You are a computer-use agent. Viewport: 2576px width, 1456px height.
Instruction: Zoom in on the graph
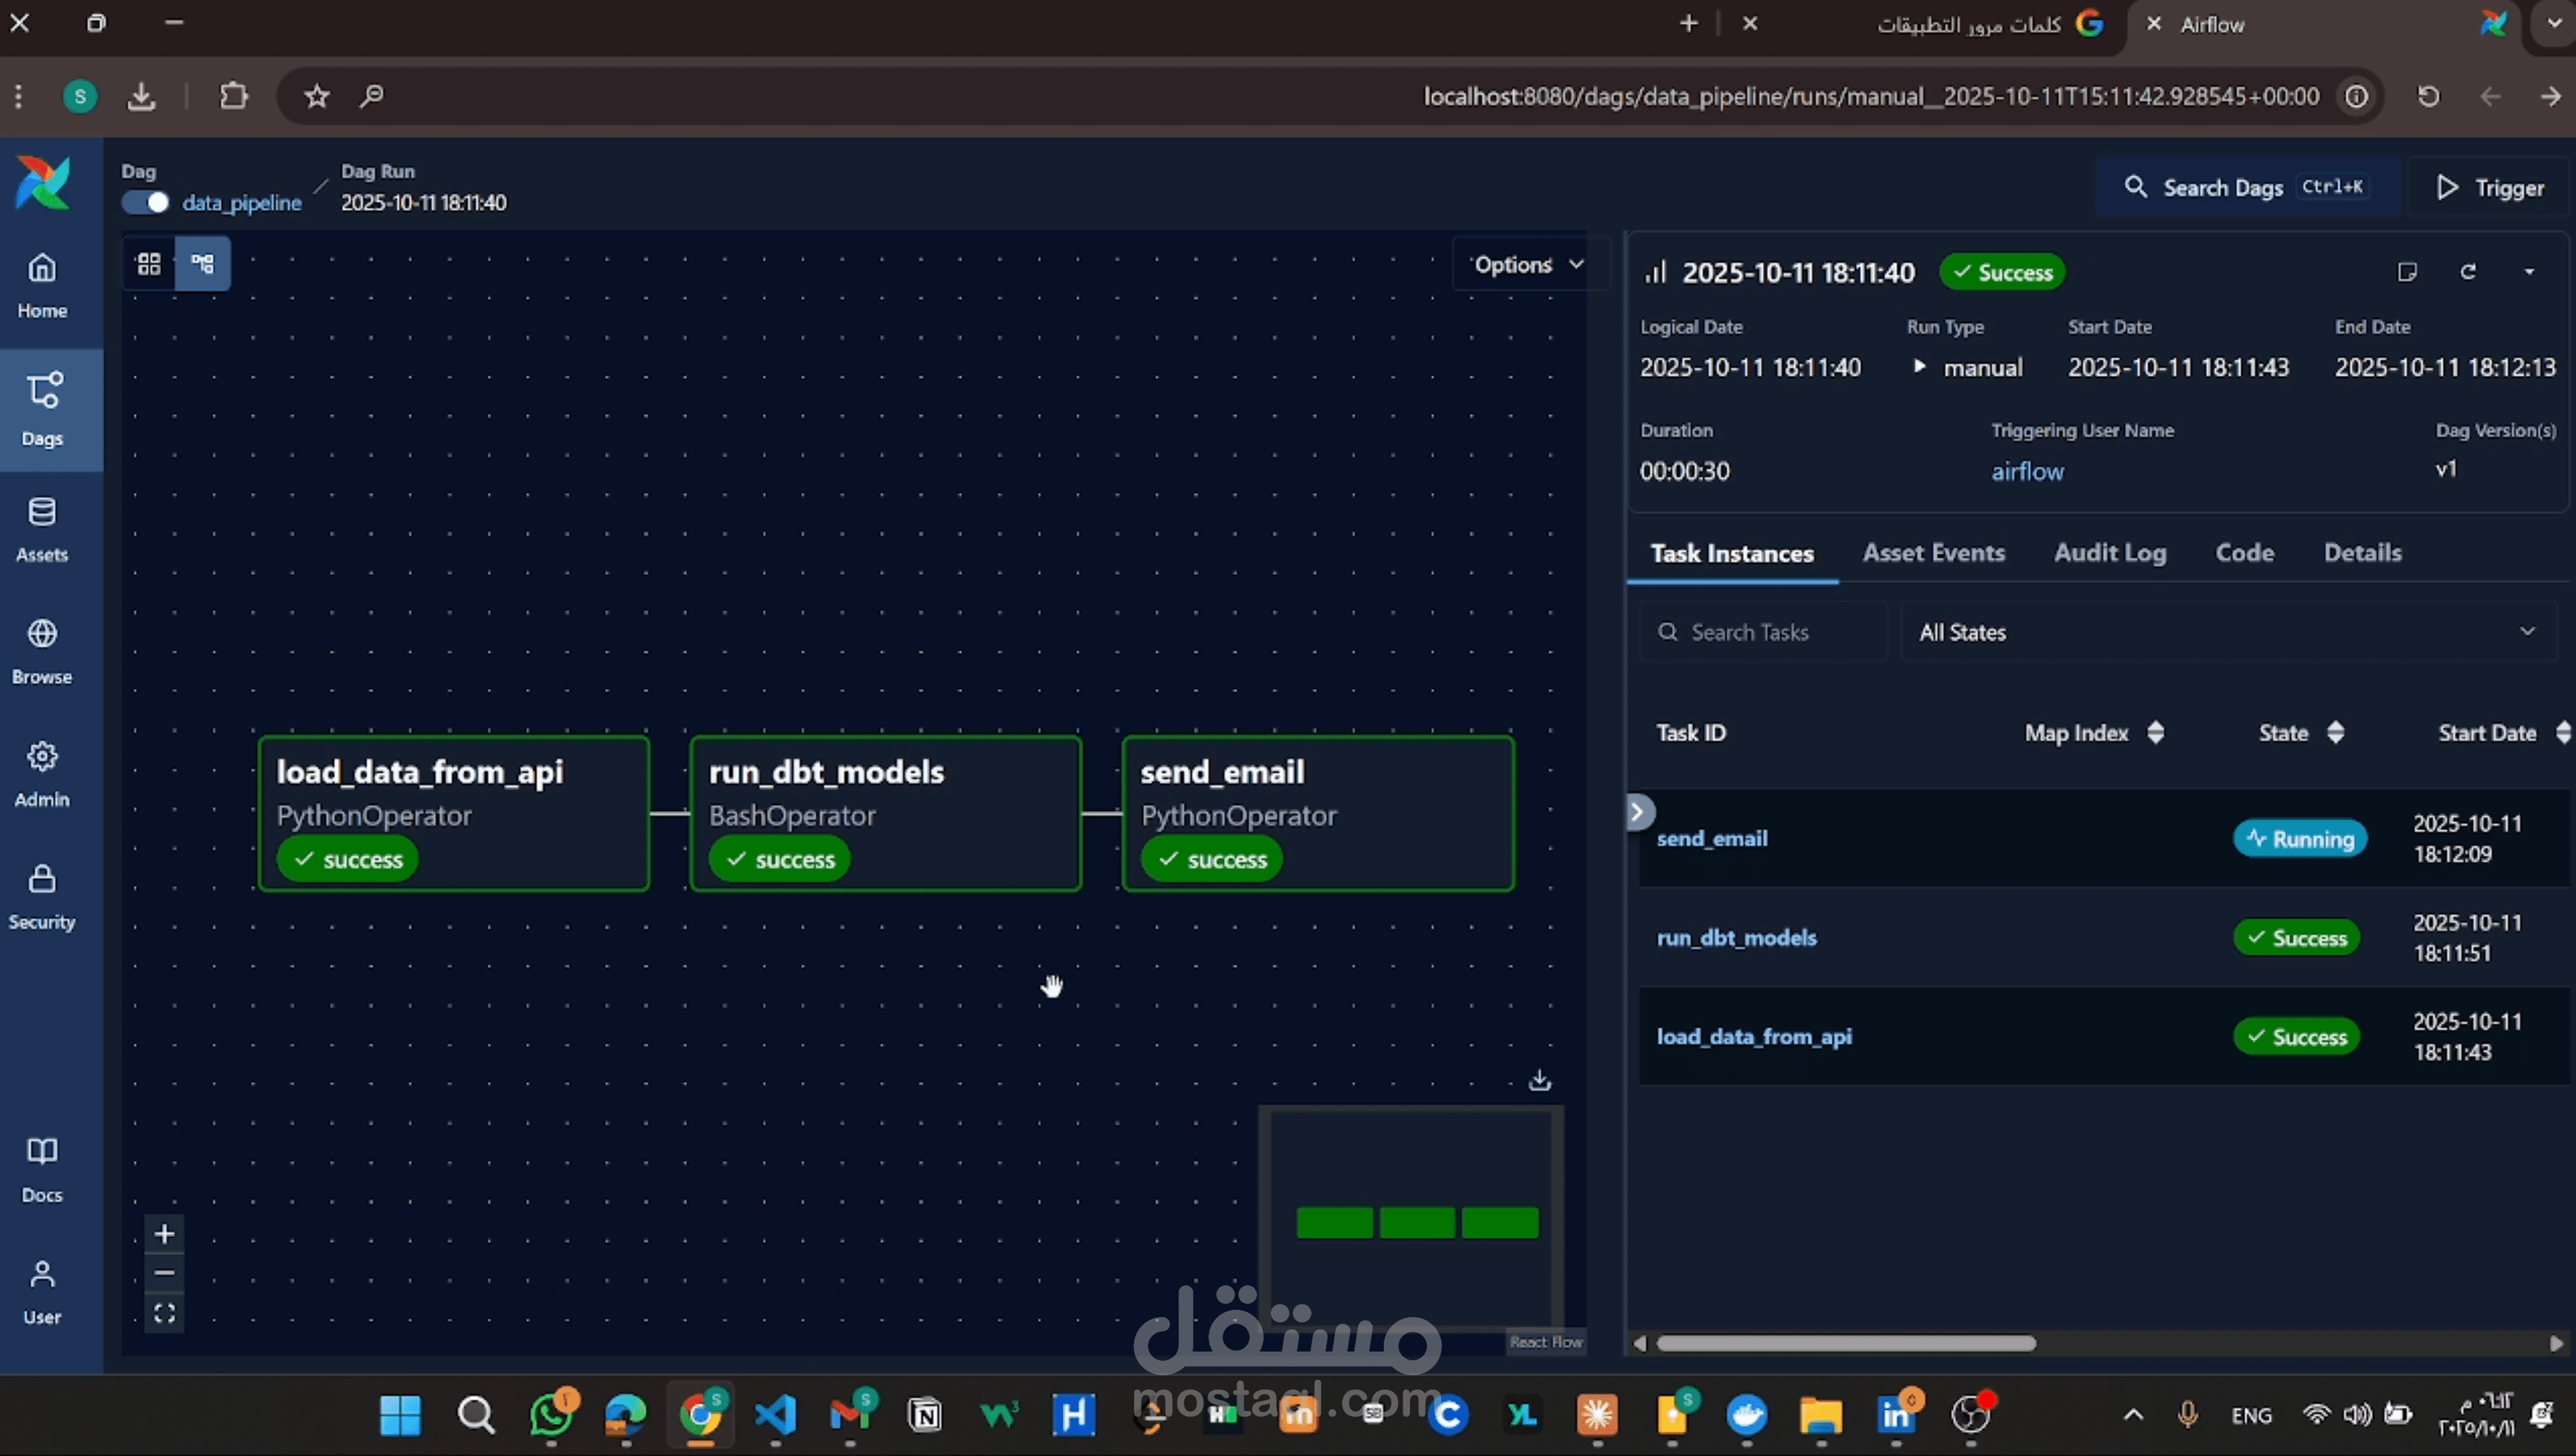coord(165,1234)
